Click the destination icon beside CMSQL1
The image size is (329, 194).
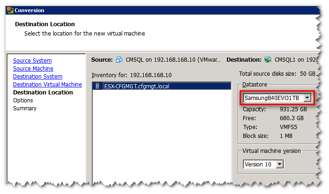coord(268,60)
